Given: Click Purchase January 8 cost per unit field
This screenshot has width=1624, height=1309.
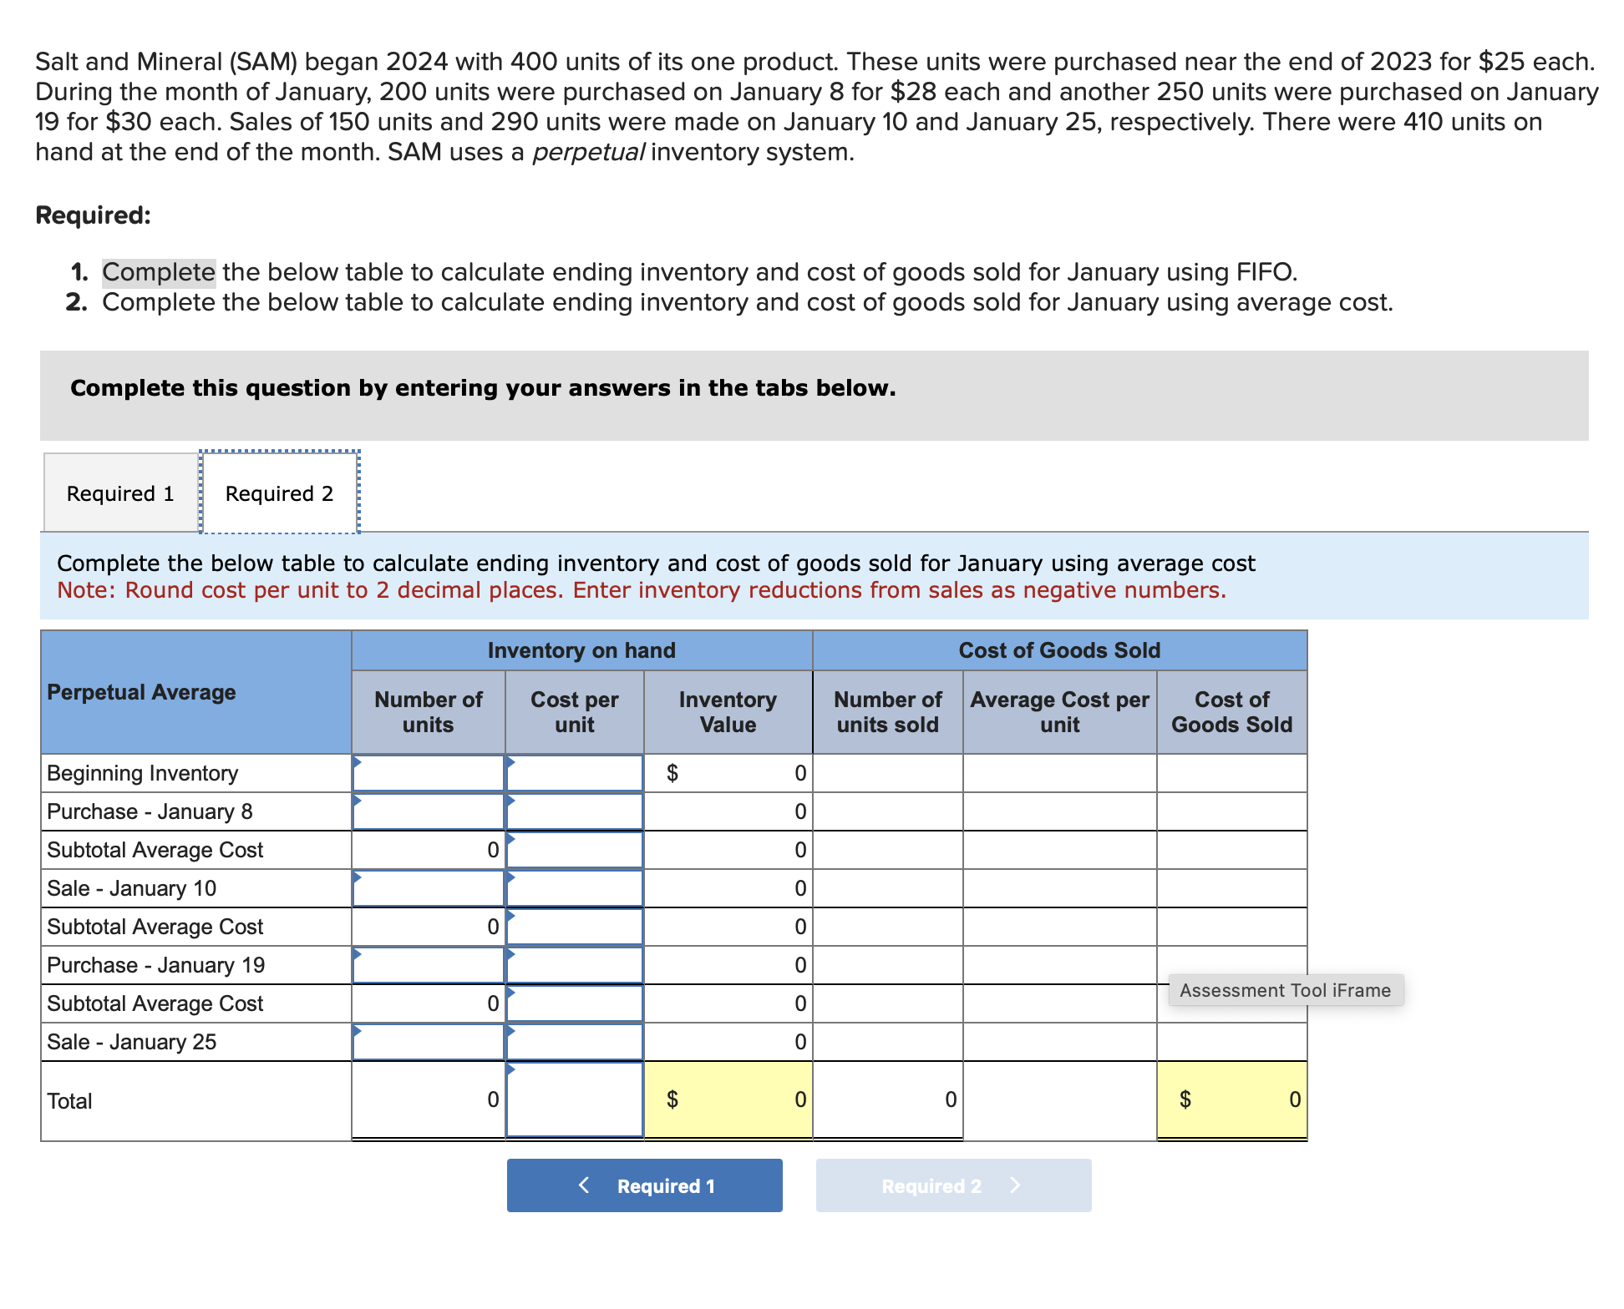Looking at the screenshot, I should pos(575,811).
